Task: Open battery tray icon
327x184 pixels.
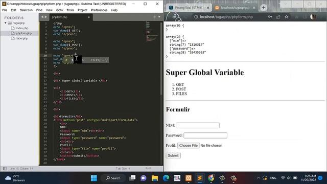Action: coord(295,178)
